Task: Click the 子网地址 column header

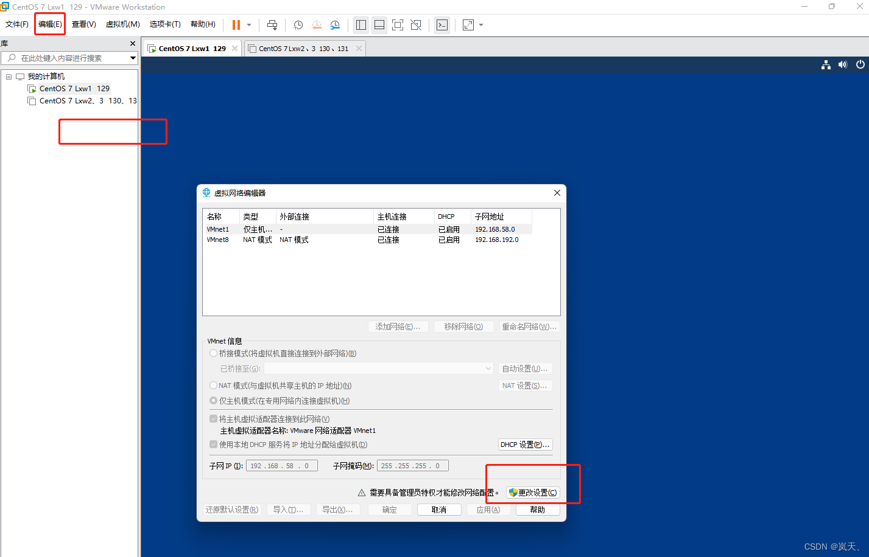Action: tap(501, 216)
